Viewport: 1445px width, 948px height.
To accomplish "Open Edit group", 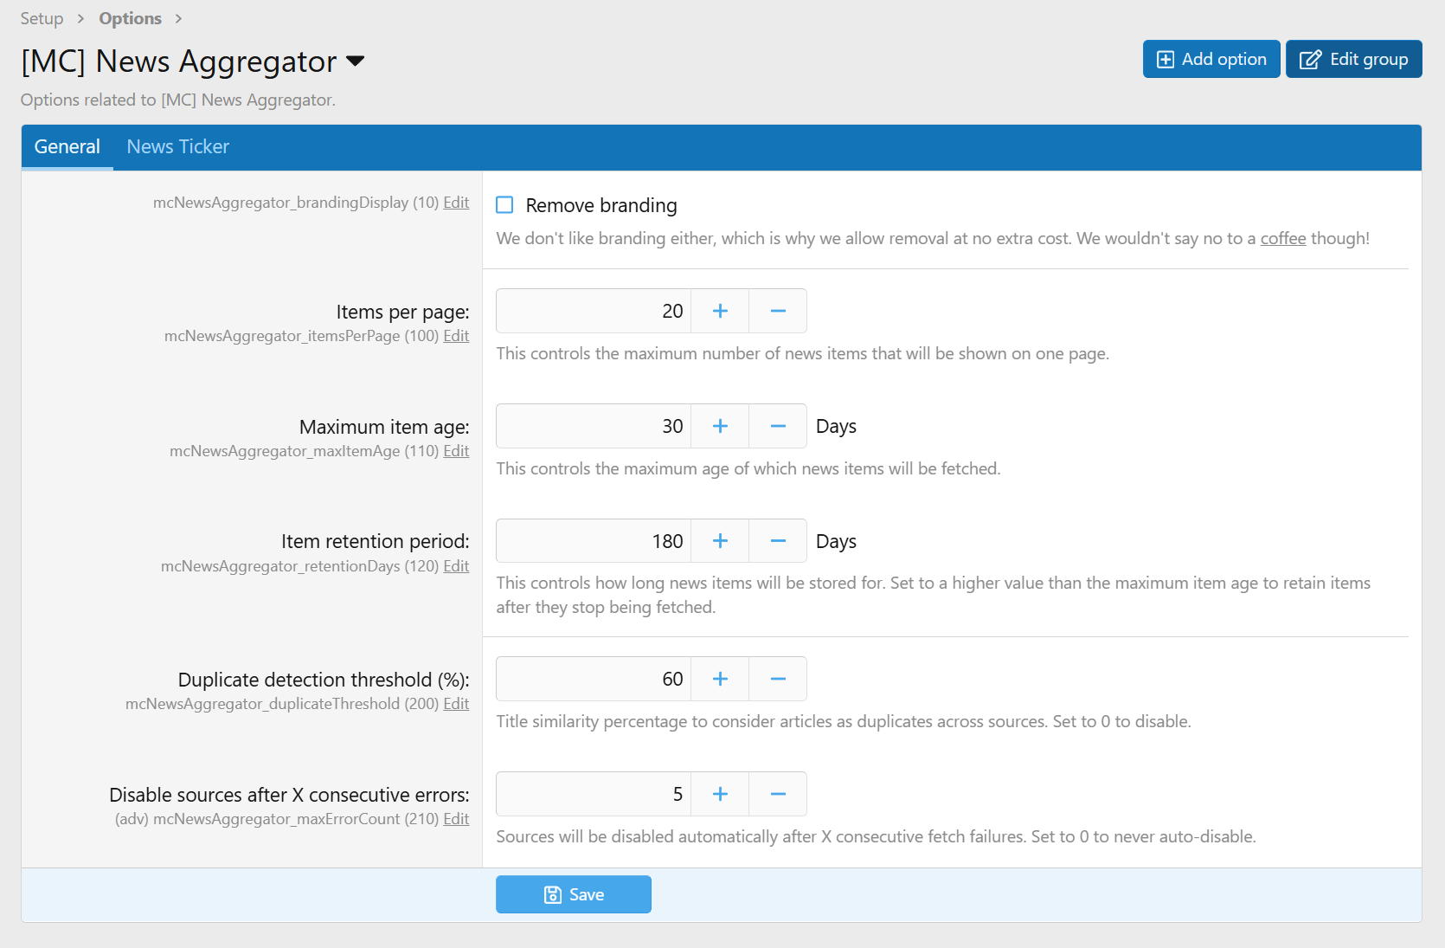I will (x=1353, y=59).
